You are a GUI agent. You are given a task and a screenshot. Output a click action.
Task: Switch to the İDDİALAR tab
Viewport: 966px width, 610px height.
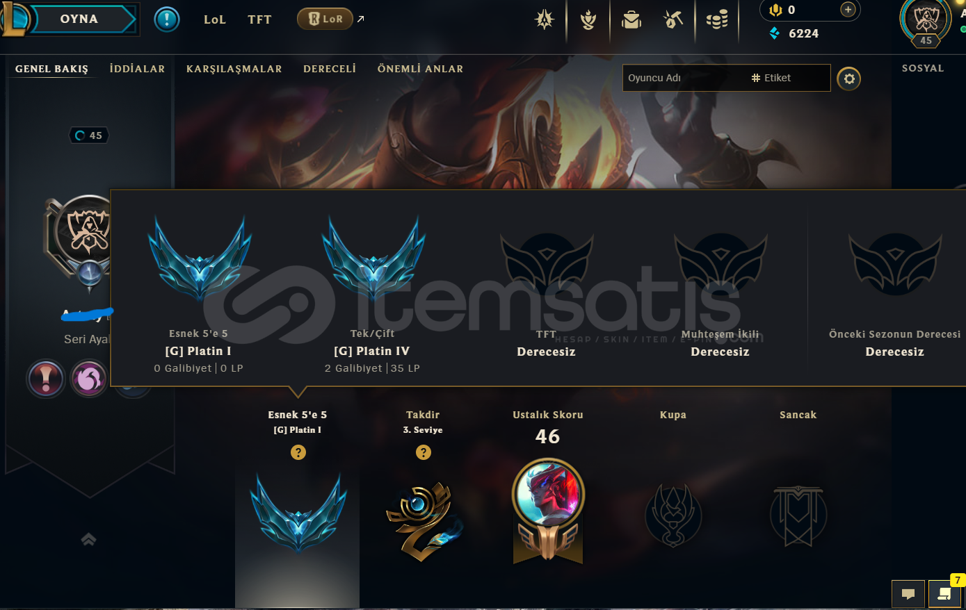tap(137, 69)
